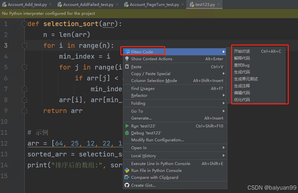Click the lightbulb icon for Context Actions
Viewport: 298px width, 193px height.
point(127,59)
